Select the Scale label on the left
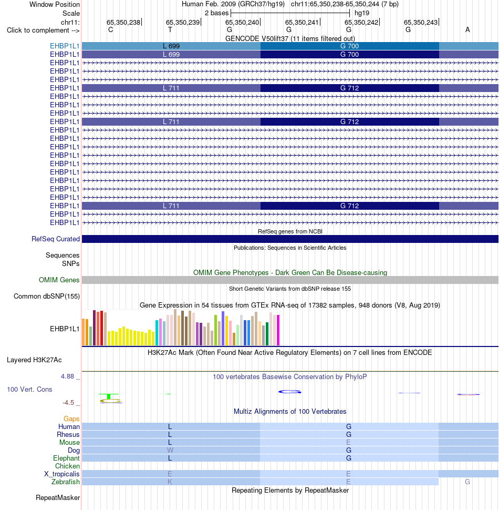Viewport: 499px width, 510px height. 71,13
